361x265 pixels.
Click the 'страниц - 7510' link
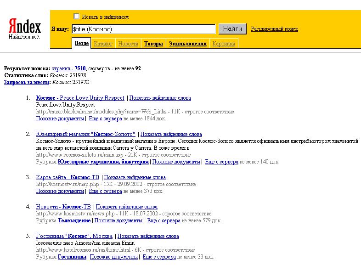pyautogui.click(x=68, y=68)
